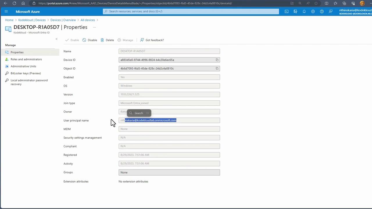372x209 pixels.
Task: Open the portal settings gear
Action: (313, 12)
